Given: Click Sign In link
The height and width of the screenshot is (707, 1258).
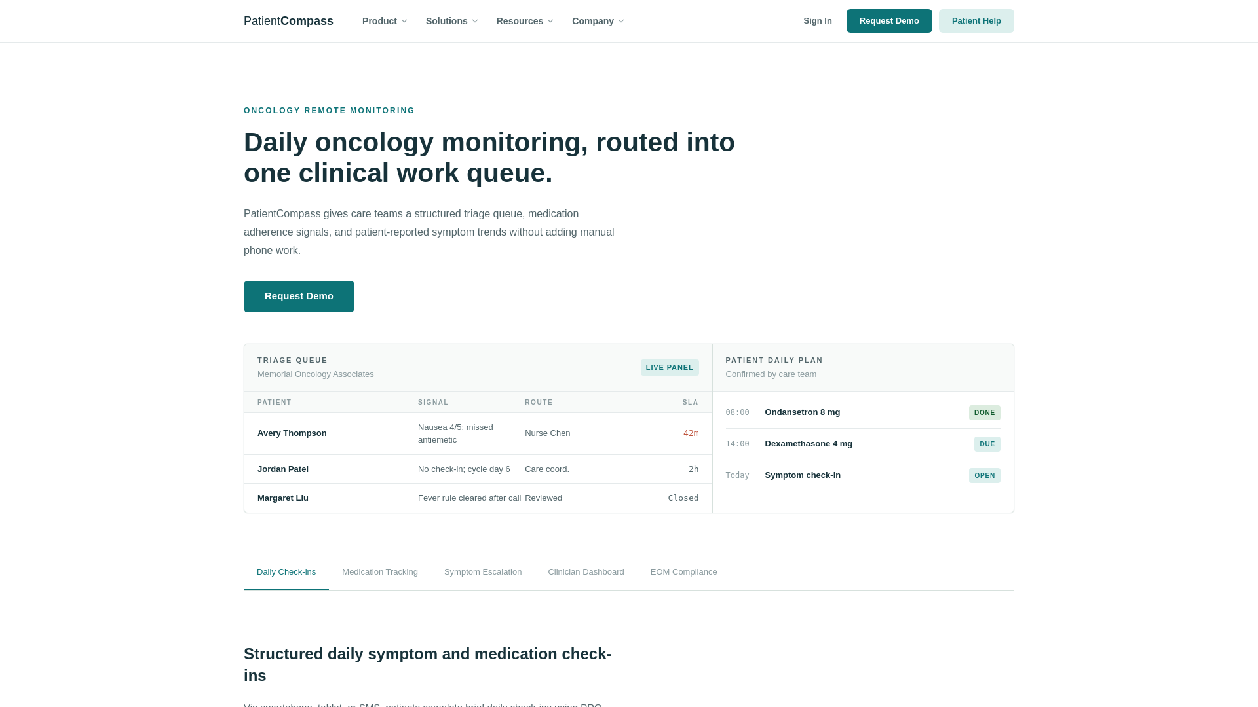Looking at the screenshot, I should [x=818, y=21].
